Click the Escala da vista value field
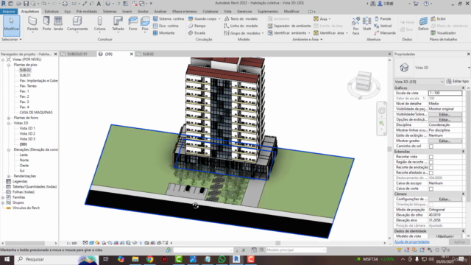471x265 pixels. click(445, 93)
